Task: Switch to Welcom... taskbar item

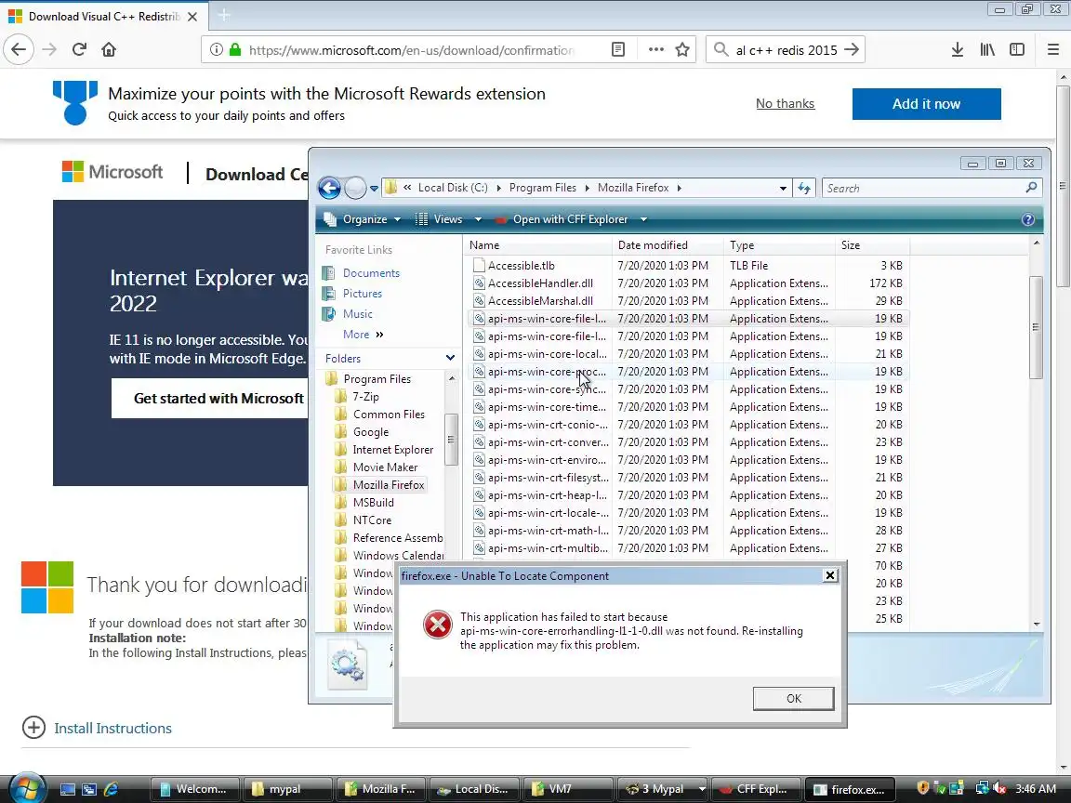Action: pyautogui.click(x=194, y=789)
